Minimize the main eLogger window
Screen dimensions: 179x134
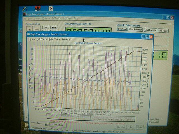pos(164,17)
